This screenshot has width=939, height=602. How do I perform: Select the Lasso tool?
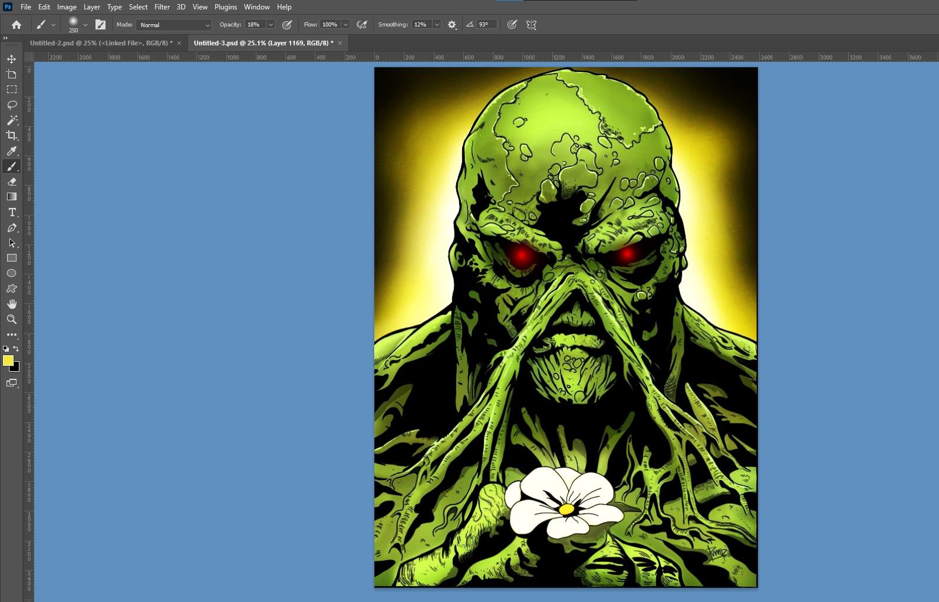click(11, 105)
